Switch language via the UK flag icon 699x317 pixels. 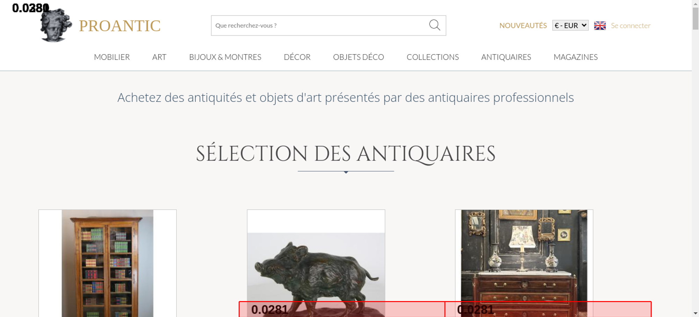pos(600,25)
